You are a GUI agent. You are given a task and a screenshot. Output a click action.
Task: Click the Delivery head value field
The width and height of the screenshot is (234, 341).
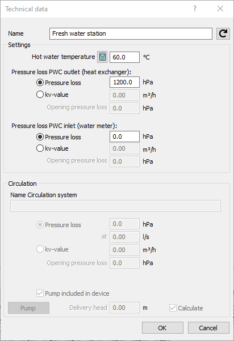tap(124, 308)
